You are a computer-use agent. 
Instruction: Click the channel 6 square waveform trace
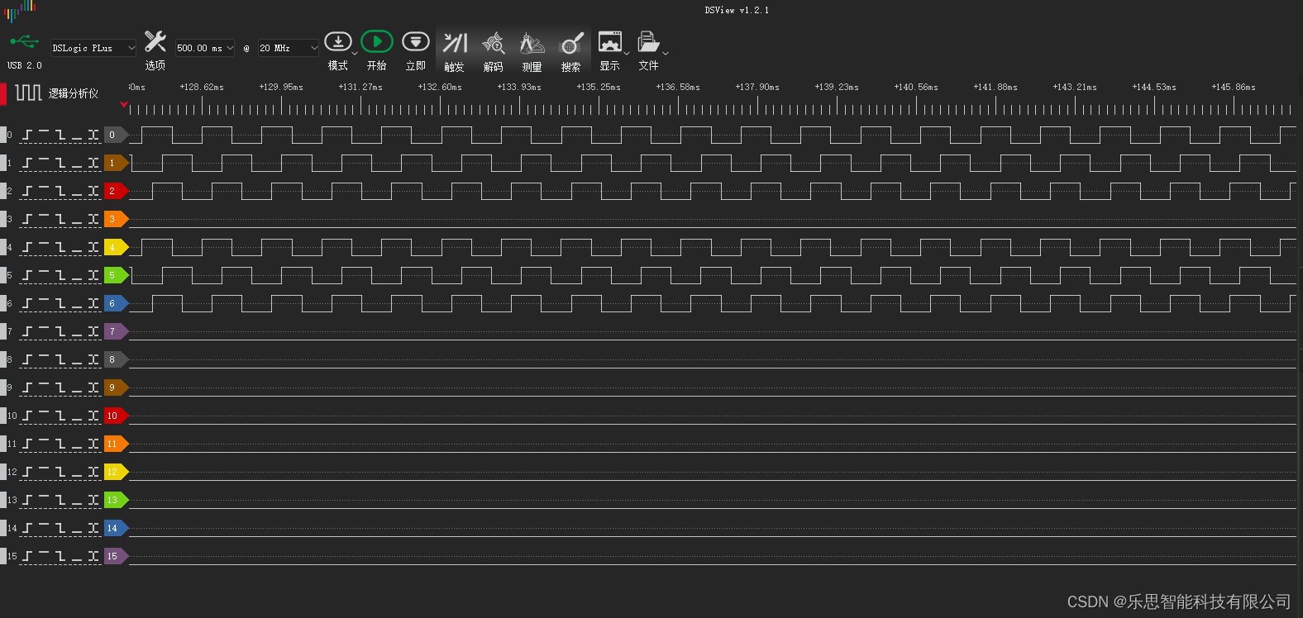(713, 303)
